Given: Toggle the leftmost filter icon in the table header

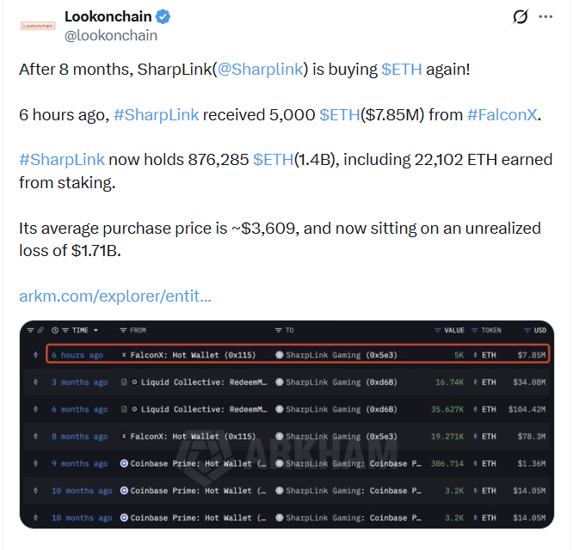Looking at the screenshot, I should point(30,330).
